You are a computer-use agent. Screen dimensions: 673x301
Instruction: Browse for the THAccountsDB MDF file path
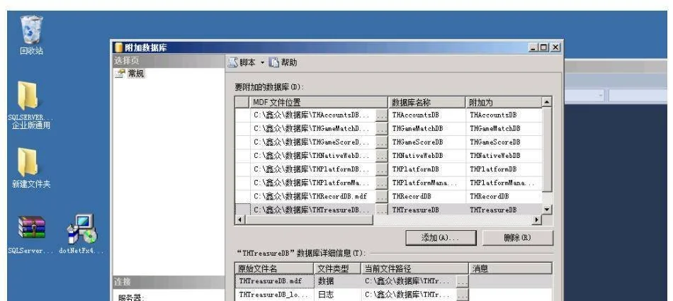tap(382, 115)
